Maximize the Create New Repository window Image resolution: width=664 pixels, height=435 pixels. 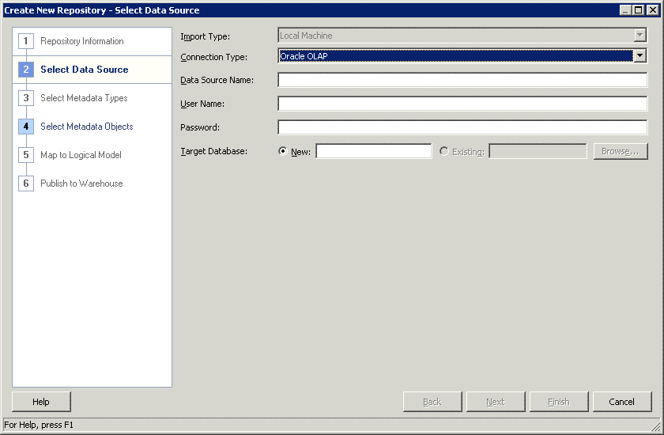[639, 10]
